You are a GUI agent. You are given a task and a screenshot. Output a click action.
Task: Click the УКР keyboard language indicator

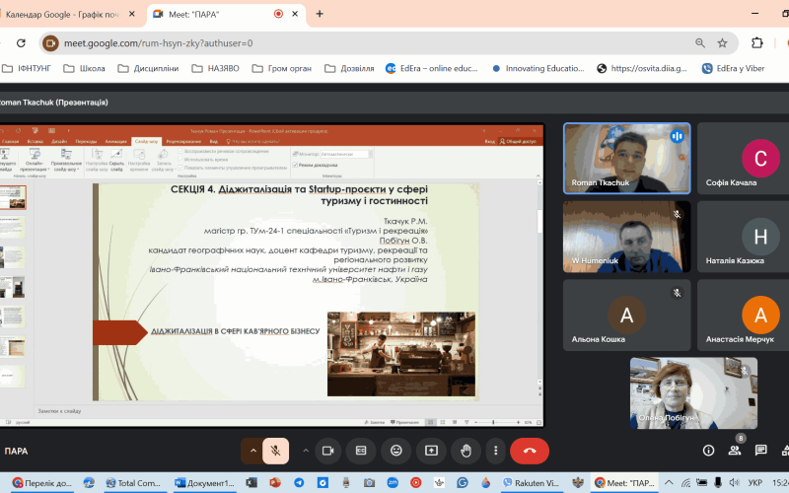754,483
